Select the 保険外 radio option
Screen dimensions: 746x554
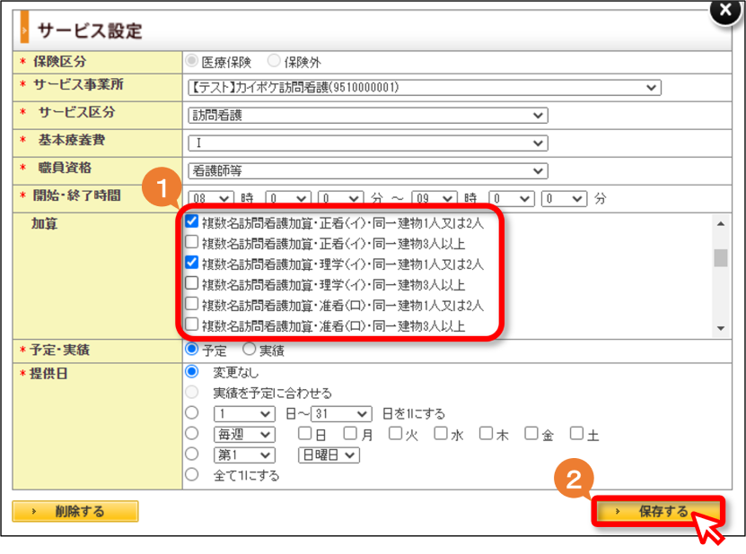tap(274, 61)
